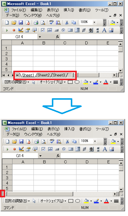
Task: Click Line Style icon in upper drawing toolbar
Action: pos(116,82)
